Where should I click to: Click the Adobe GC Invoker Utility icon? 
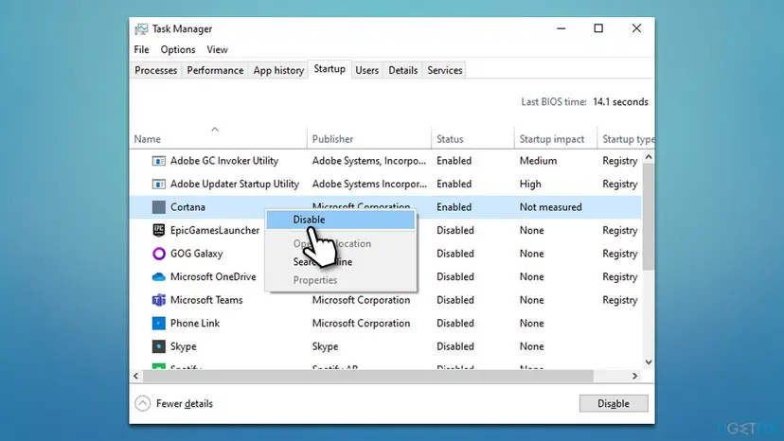[x=158, y=161]
